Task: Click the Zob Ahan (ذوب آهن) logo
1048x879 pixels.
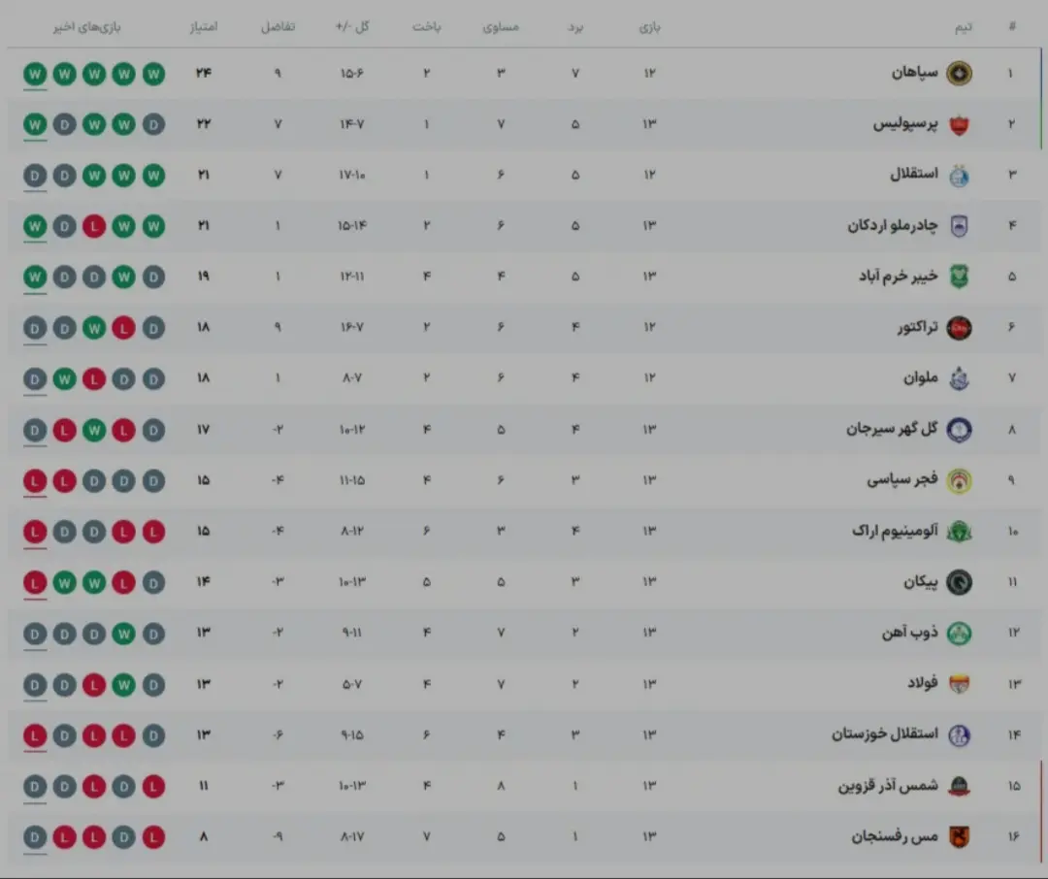Action: click(x=959, y=633)
